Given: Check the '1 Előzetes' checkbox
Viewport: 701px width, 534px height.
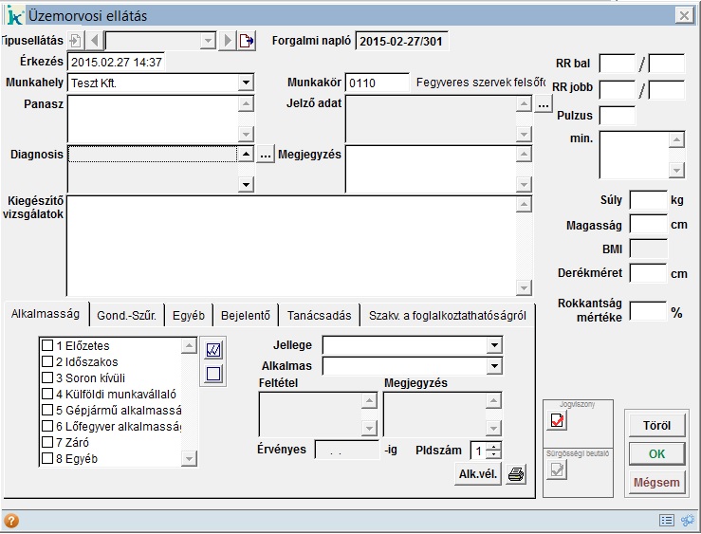Looking at the screenshot, I should pos(47,346).
